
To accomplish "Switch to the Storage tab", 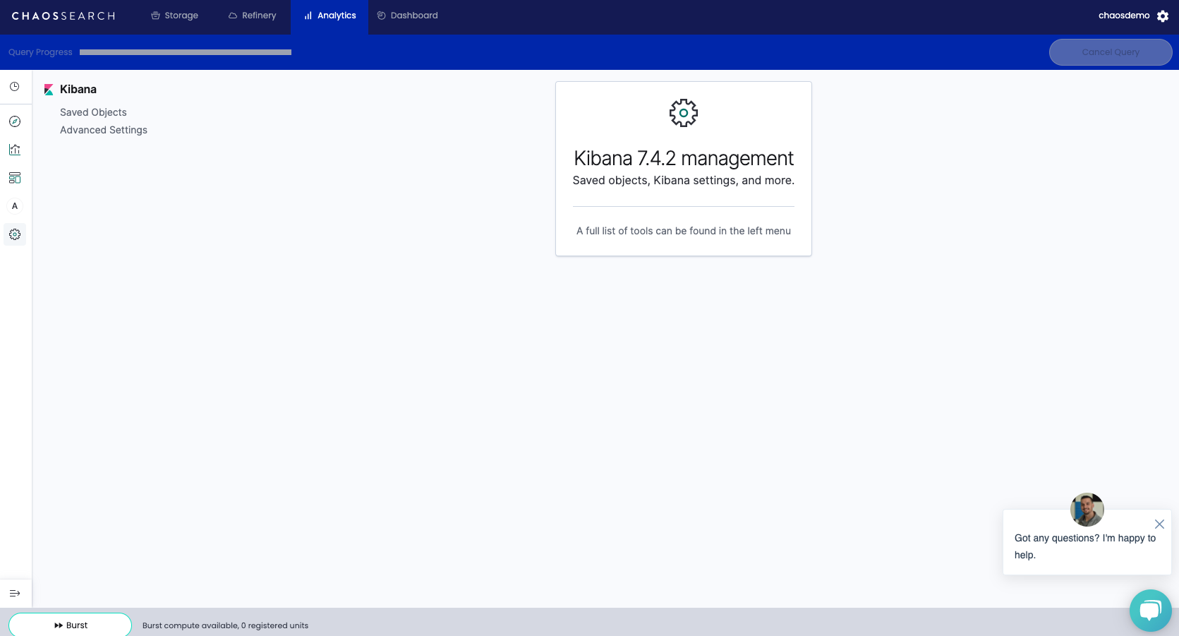I will tap(174, 16).
